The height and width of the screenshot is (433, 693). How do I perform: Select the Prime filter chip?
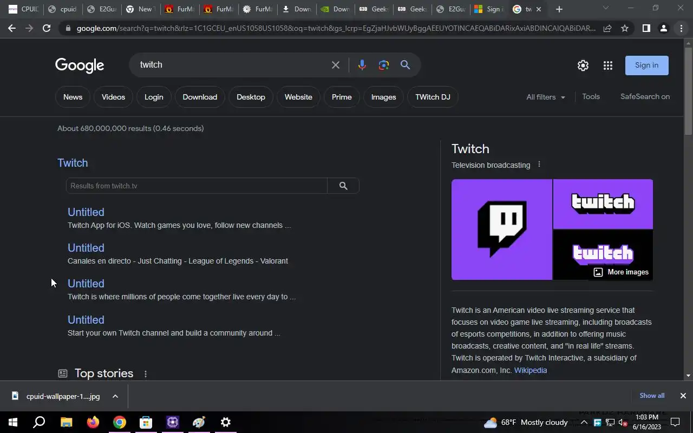pyautogui.click(x=342, y=97)
